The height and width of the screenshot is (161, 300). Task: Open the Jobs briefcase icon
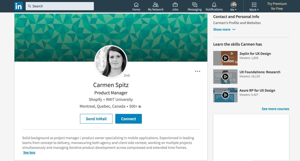(175, 5)
